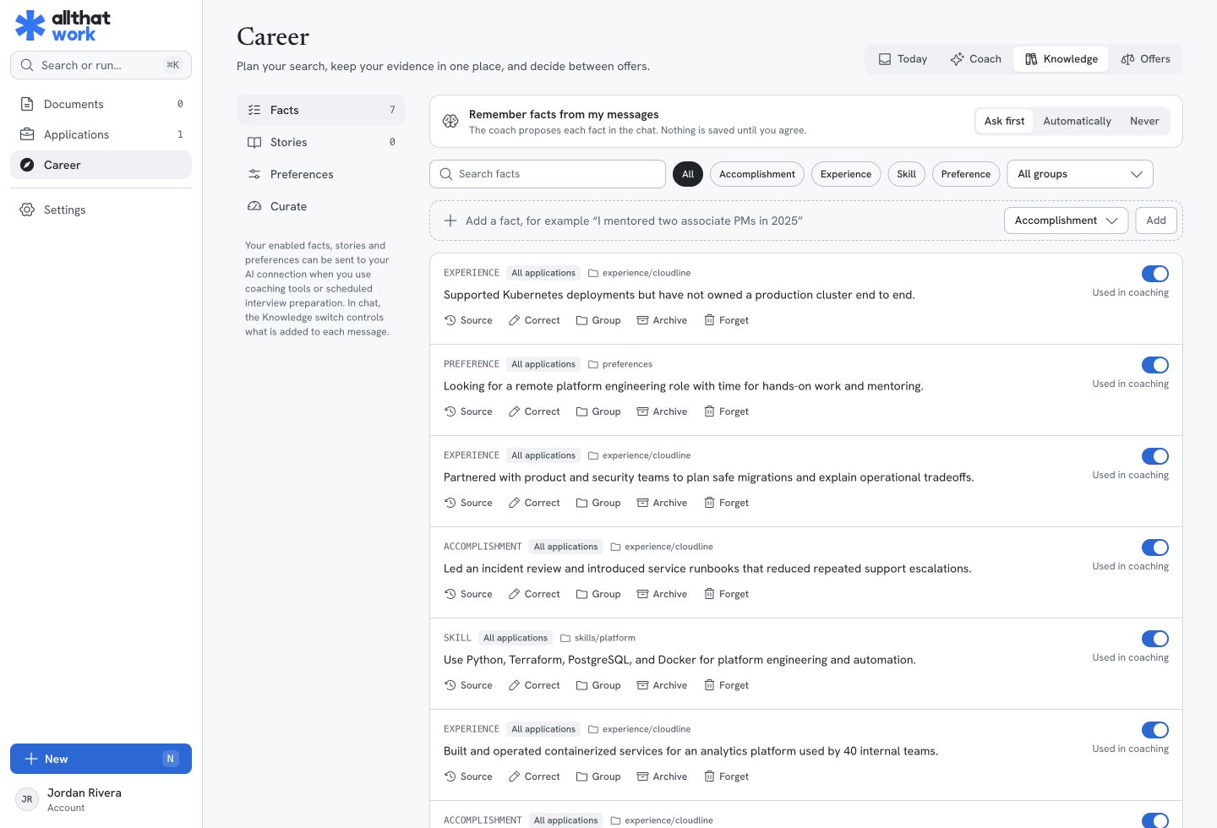Image resolution: width=1217 pixels, height=828 pixels.
Task: Click Source on the Kubernetes deployments fact
Action: (x=468, y=320)
